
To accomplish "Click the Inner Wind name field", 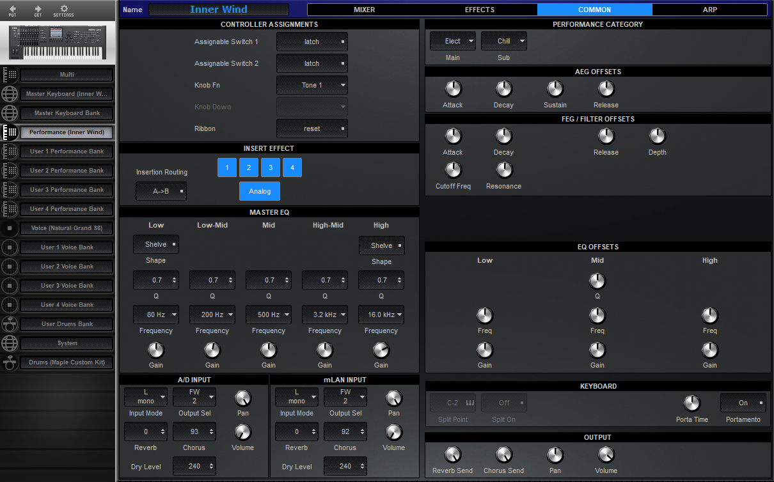I will [x=218, y=9].
